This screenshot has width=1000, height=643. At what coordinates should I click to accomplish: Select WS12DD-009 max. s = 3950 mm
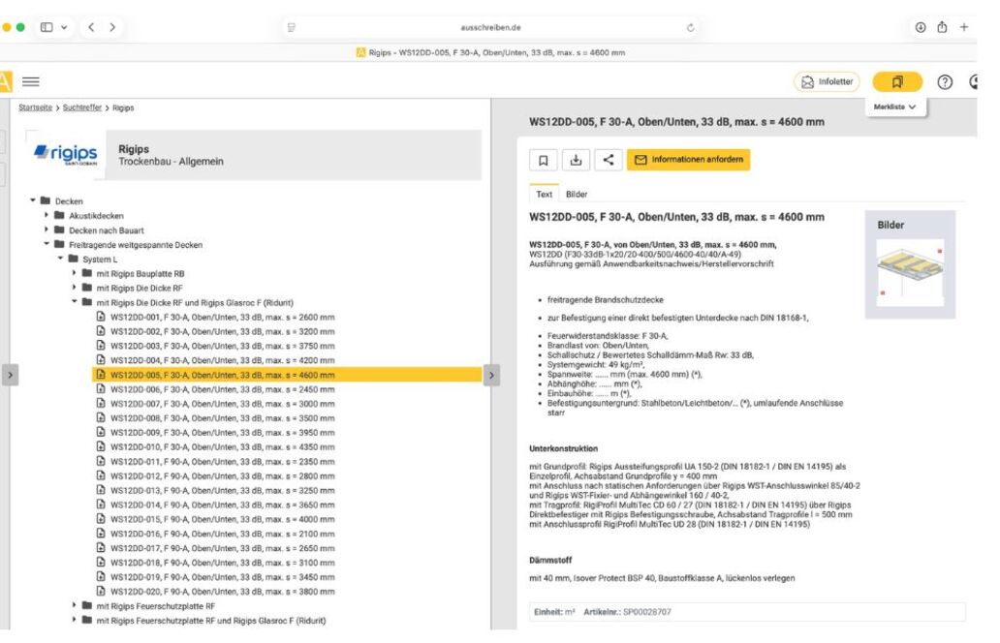tap(223, 433)
